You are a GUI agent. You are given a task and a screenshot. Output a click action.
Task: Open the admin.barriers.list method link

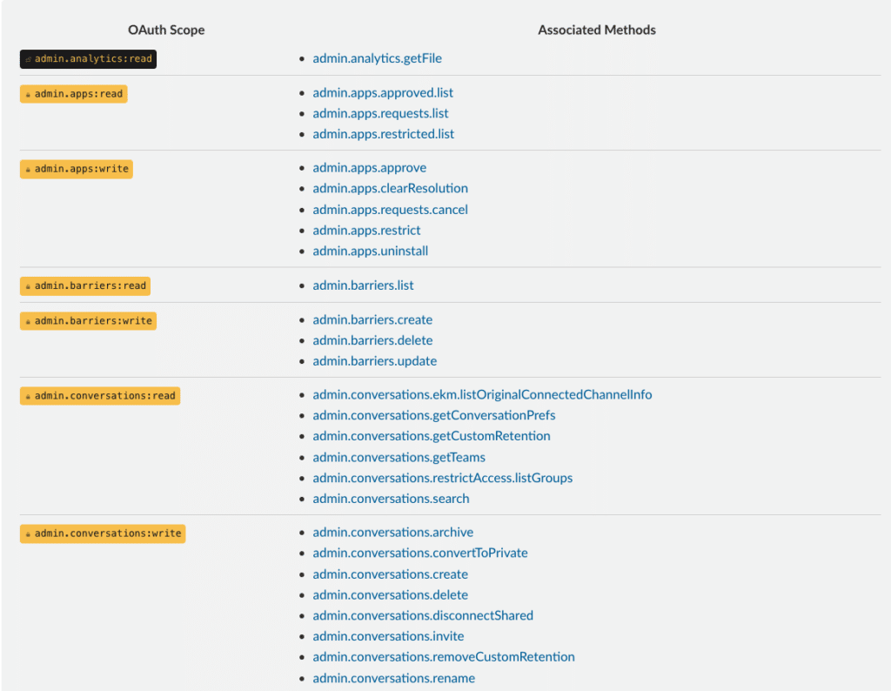tap(363, 285)
